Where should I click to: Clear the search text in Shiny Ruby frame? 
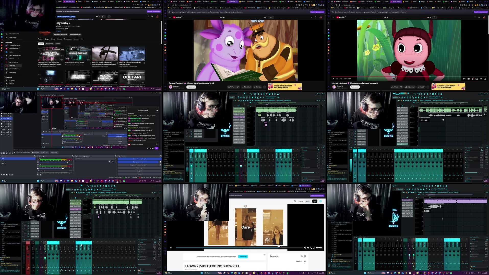(99, 17)
